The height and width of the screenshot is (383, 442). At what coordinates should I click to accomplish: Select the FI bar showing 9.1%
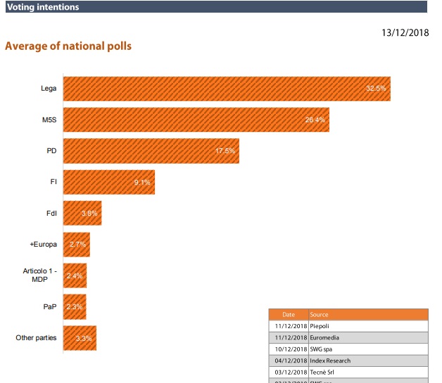pyautogui.click(x=109, y=182)
